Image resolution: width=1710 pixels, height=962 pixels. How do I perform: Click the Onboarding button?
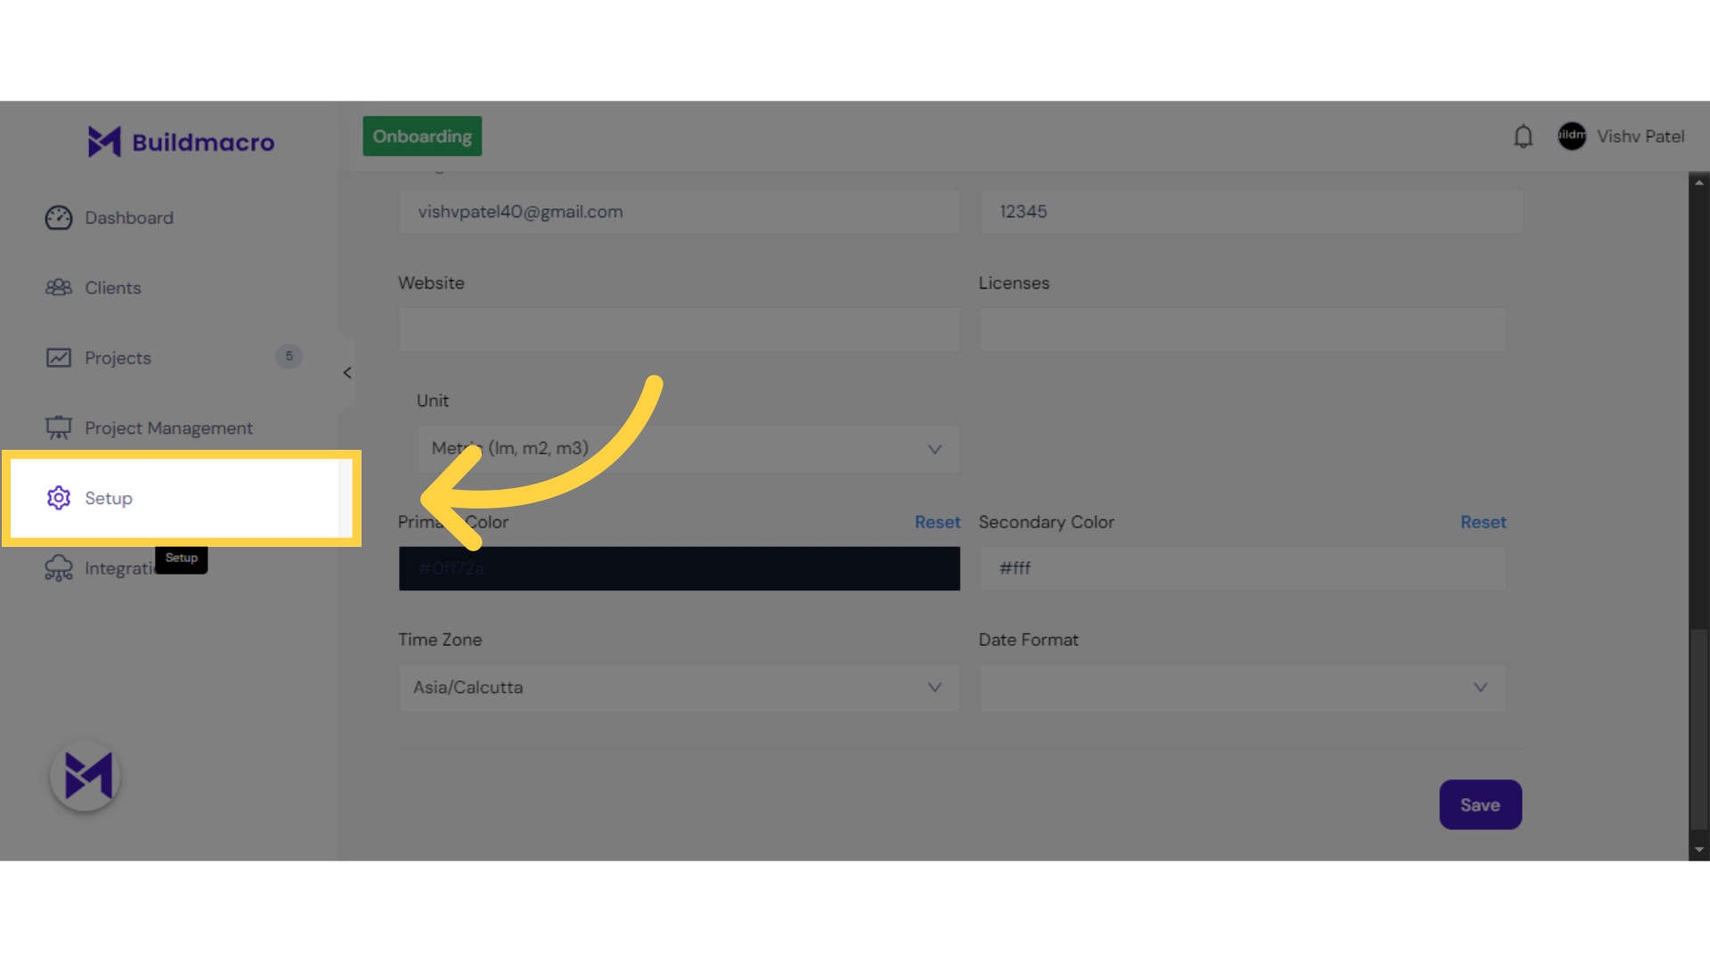click(422, 136)
